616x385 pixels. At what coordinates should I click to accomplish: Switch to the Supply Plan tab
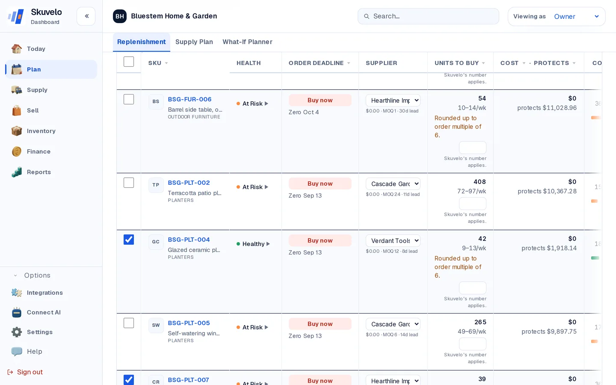pyautogui.click(x=194, y=42)
